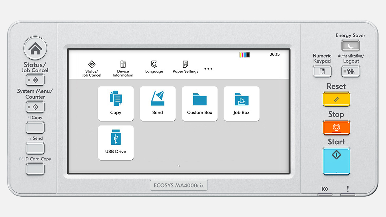Open Device Information from the top bar
Viewport: 386px width, 217px height.
pos(123,68)
